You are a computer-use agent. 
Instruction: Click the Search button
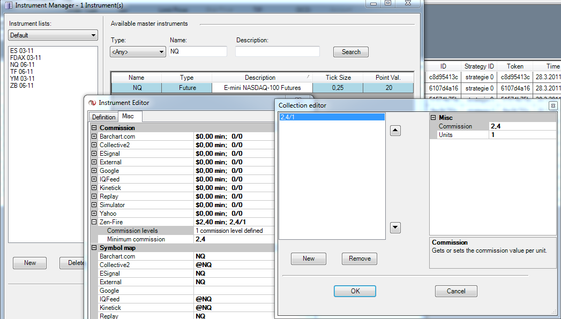tap(351, 52)
